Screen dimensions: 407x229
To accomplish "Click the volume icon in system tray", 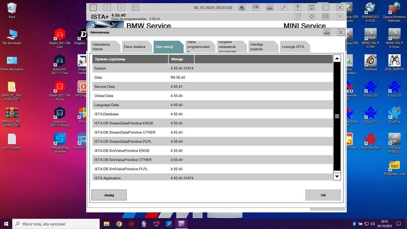I will click(373, 224).
